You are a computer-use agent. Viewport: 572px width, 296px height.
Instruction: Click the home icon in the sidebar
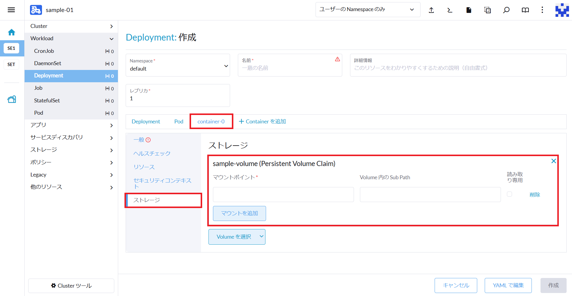pos(12,32)
